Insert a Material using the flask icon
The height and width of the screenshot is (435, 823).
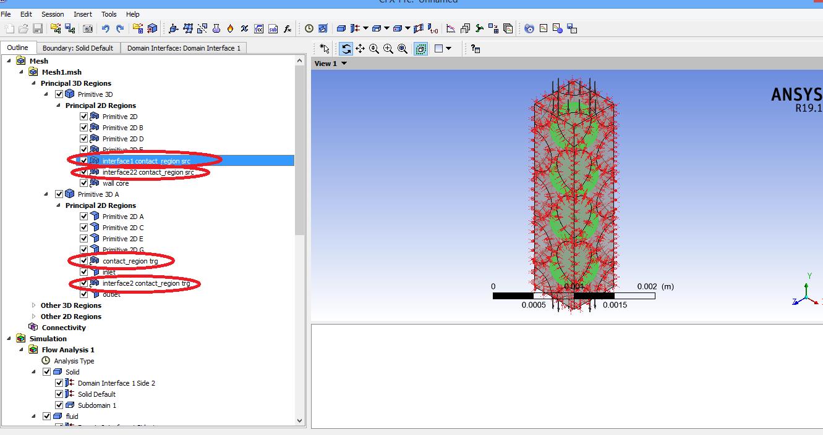point(216,28)
